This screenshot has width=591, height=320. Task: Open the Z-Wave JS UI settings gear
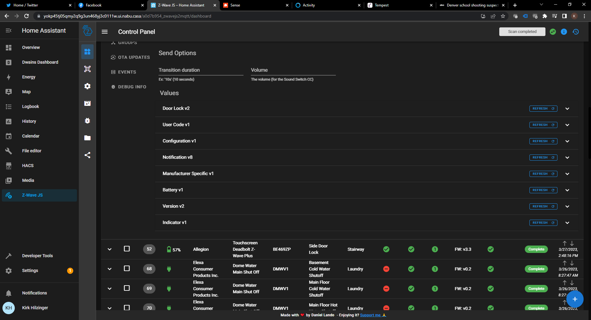click(87, 86)
